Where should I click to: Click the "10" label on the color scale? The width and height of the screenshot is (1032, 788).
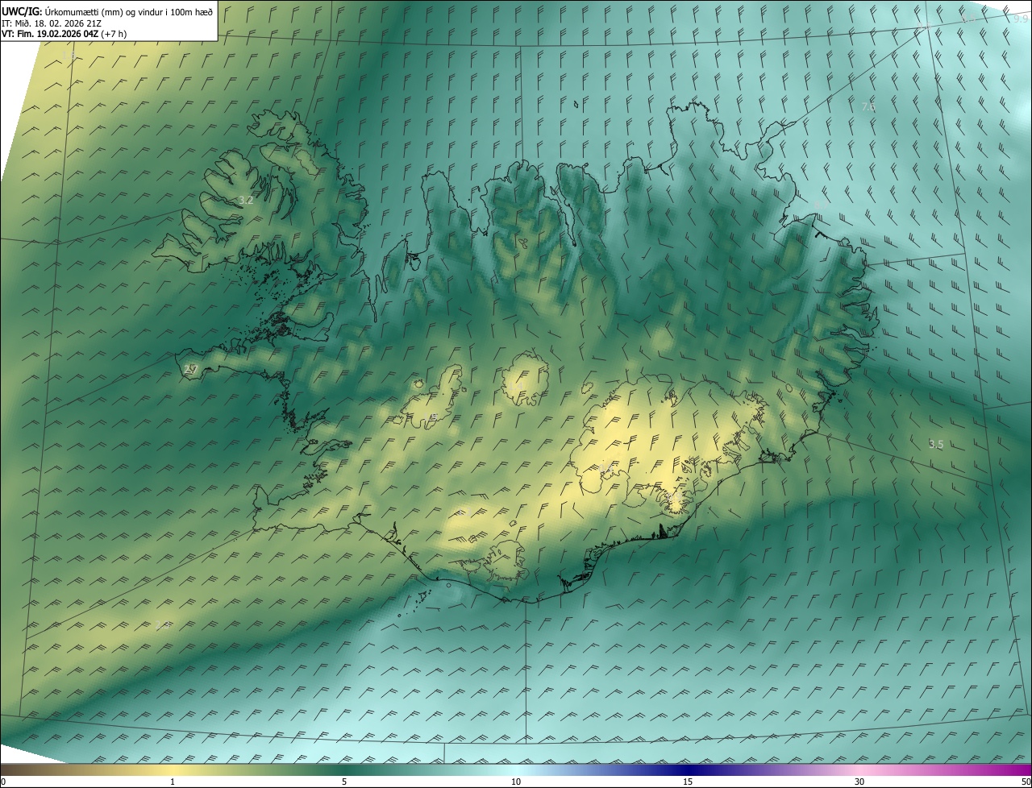pos(516,782)
